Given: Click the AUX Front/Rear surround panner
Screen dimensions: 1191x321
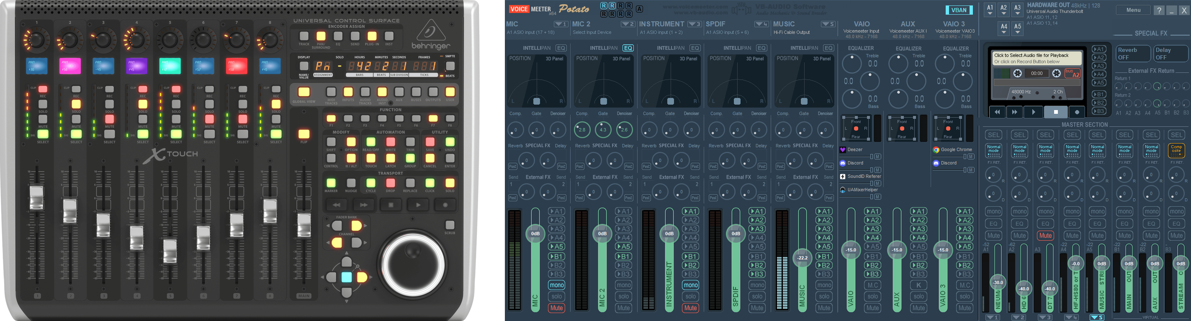Looking at the screenshot, I should click(x=902, y=128).
